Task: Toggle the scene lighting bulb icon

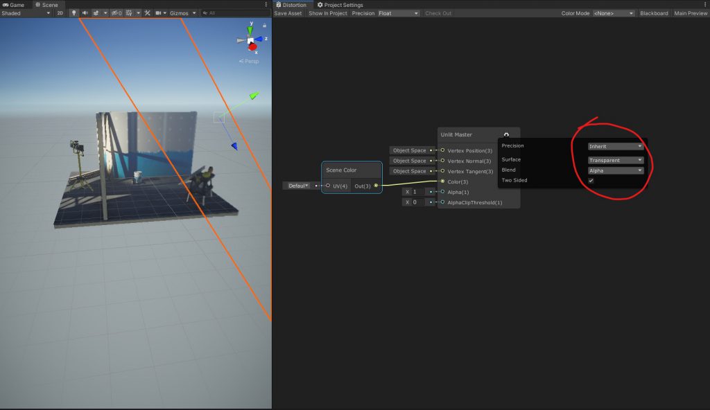Action: (x=74, y=13)
